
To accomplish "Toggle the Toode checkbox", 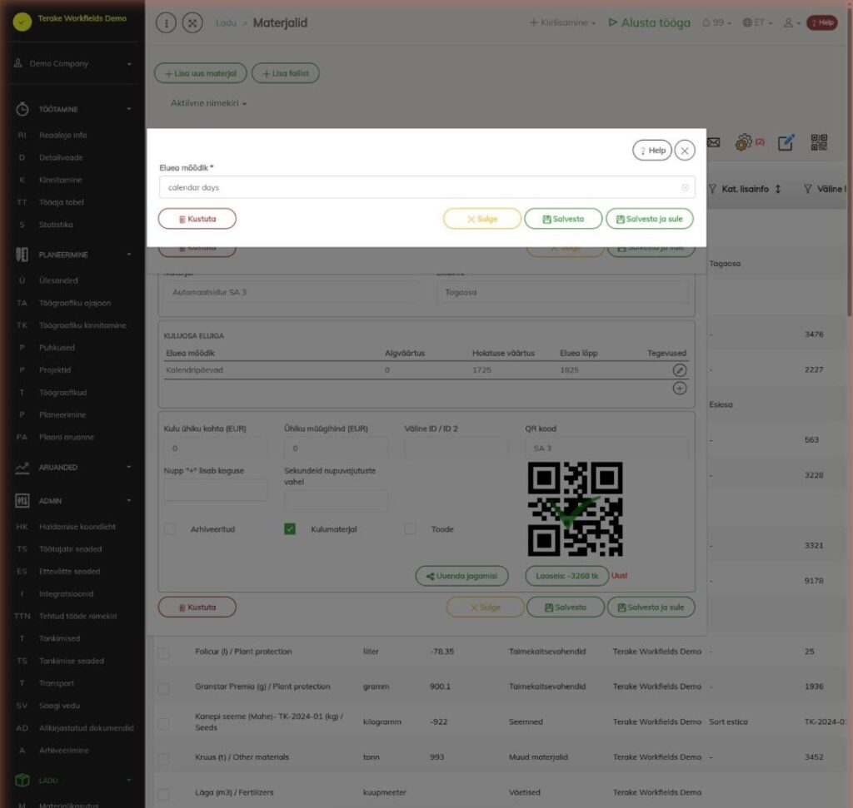I will pos(410,529).
